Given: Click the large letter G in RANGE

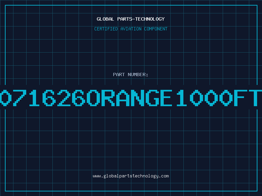Looking at the screenshot, I should coord(152,98).
